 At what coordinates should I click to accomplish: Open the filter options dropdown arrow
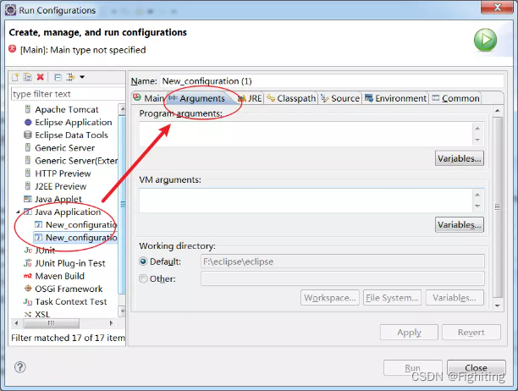pos(82,77)
